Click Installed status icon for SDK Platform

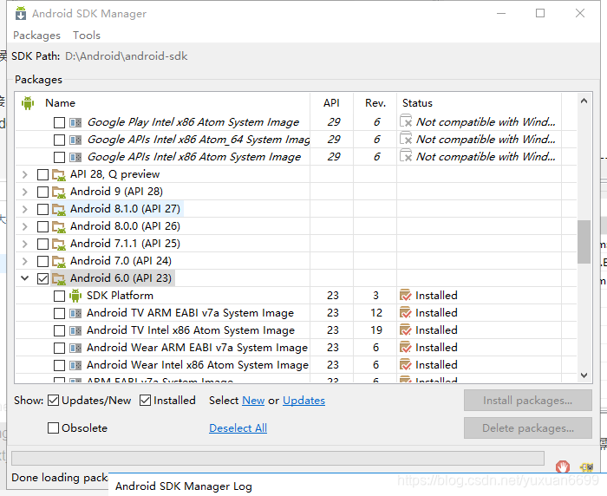pos(405,296)
